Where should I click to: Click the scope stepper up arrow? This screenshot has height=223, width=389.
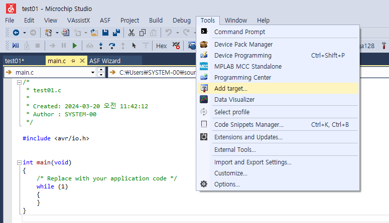coord(101,70)
